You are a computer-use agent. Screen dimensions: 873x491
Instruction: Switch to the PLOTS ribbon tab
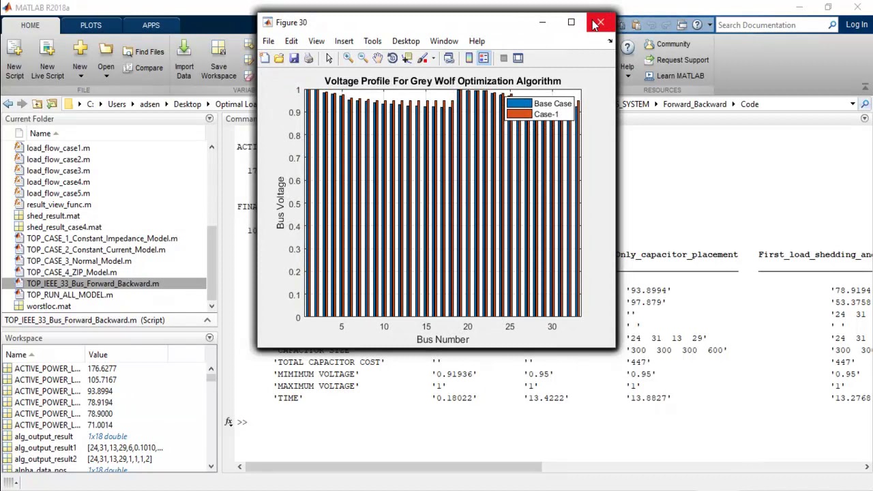pyautogui.click(x=91, y=25)
